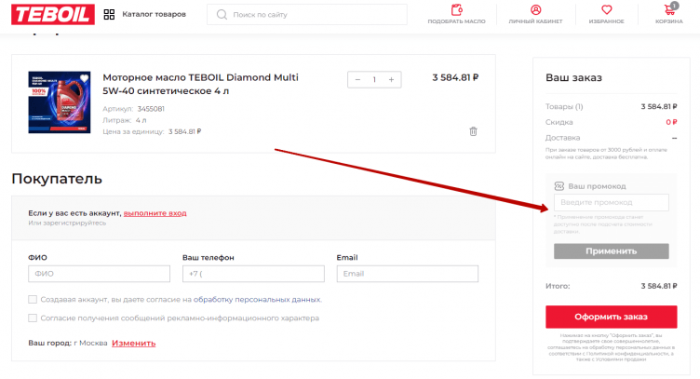700x379 pixels.
Task: Delete item using trash icon
Action: click(x=473, y=131)
